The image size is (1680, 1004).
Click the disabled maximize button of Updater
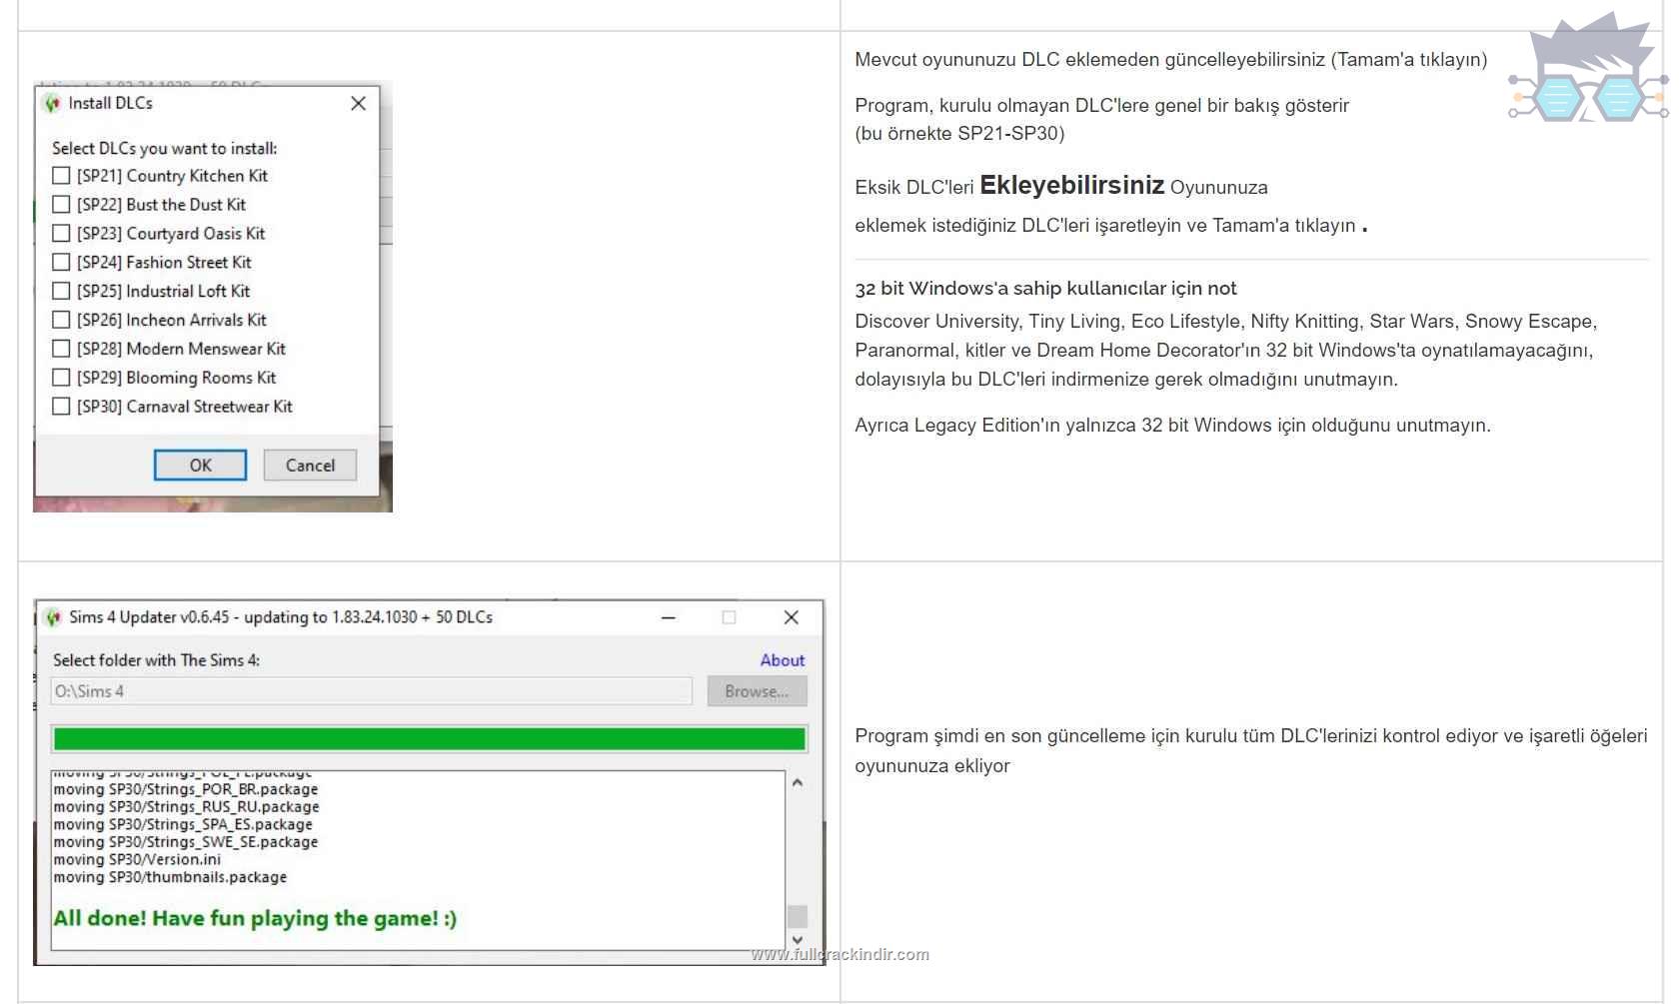pyautogui.click(x=730, y=617)
